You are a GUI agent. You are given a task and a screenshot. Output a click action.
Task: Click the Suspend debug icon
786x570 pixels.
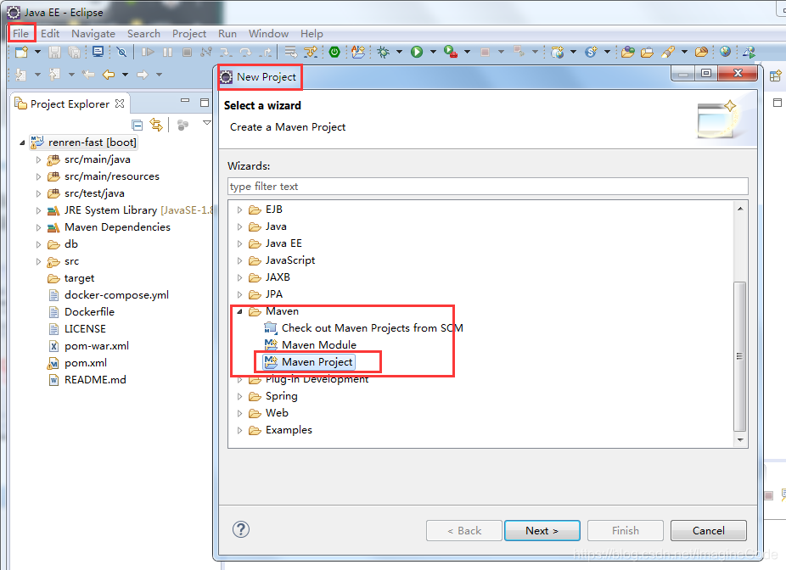click(x=167, y=52)
